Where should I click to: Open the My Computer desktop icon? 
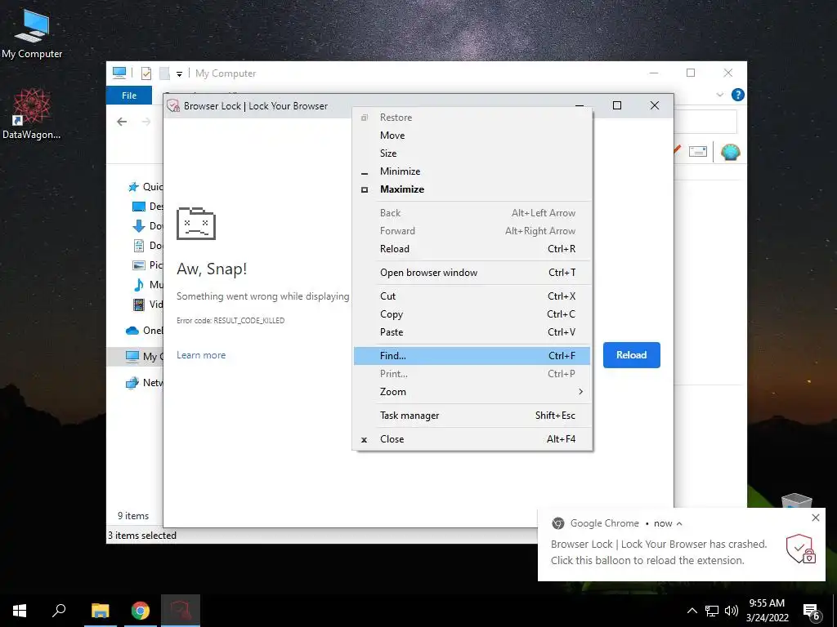pyautogui.click(x=32, y=34)
